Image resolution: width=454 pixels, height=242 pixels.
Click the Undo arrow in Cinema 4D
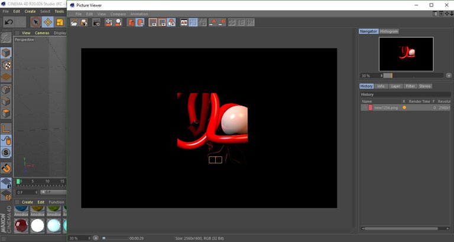9,22
